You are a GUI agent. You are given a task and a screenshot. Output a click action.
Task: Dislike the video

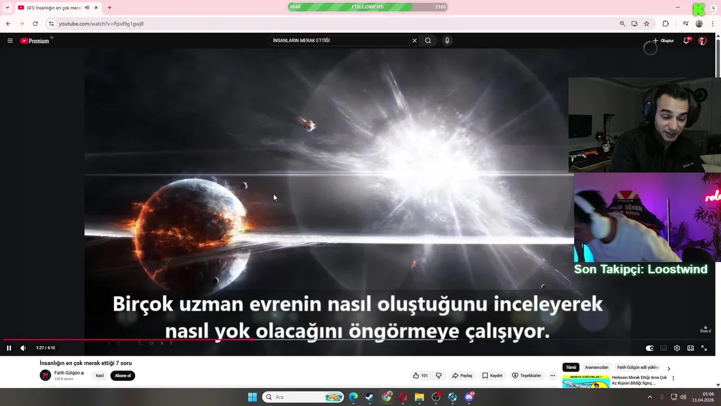(x=439, y=376)
